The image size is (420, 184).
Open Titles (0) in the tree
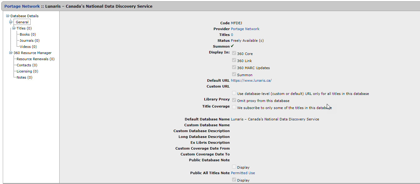point(24,28)
